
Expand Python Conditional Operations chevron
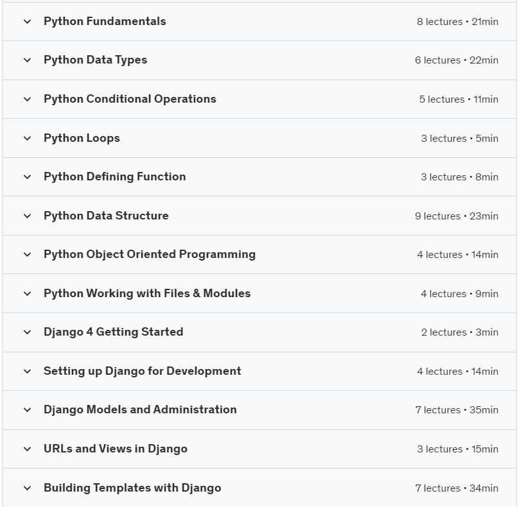pyautogui.click(x=28, y=99)
